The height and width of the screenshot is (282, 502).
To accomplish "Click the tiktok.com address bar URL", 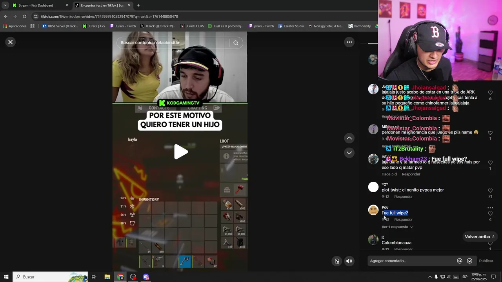I will click(109, 16).
